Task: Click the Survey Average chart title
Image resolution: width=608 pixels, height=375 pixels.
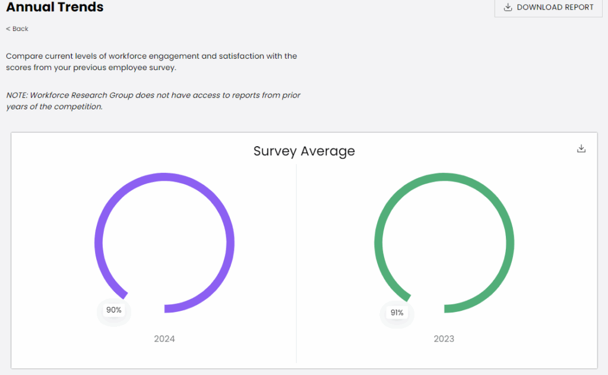Action: point(304,151)
